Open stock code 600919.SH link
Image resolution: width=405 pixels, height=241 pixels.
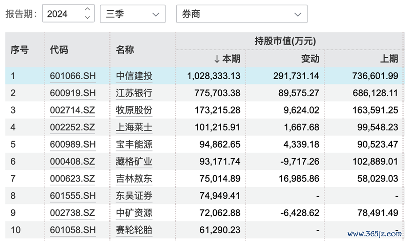(73, 93)
